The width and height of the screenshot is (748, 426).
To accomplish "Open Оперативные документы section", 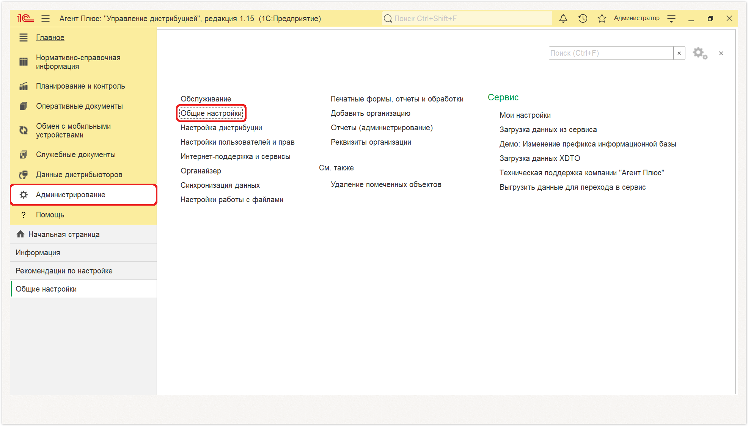I will click(x=79, y=106).
